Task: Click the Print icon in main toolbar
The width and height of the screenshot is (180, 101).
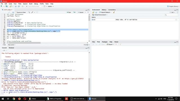Action: click(x=22, y=6)
